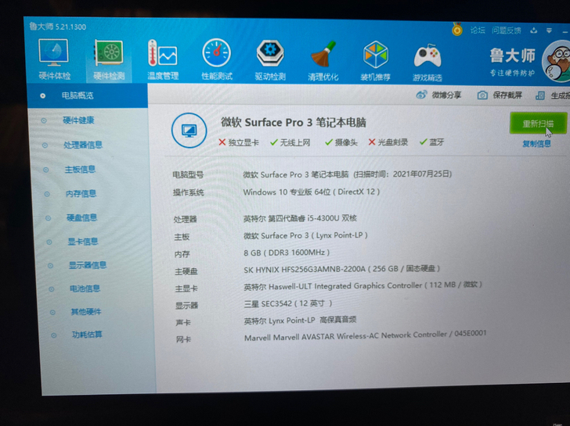Screen dimensions: 570x426
Task: Select 显卡信息 sidebar item
Action: pos(83,242)
